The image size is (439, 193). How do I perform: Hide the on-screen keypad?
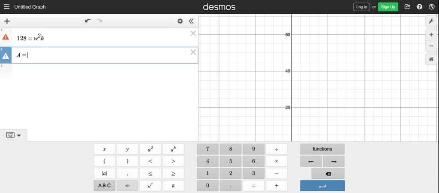click(14, 135)
